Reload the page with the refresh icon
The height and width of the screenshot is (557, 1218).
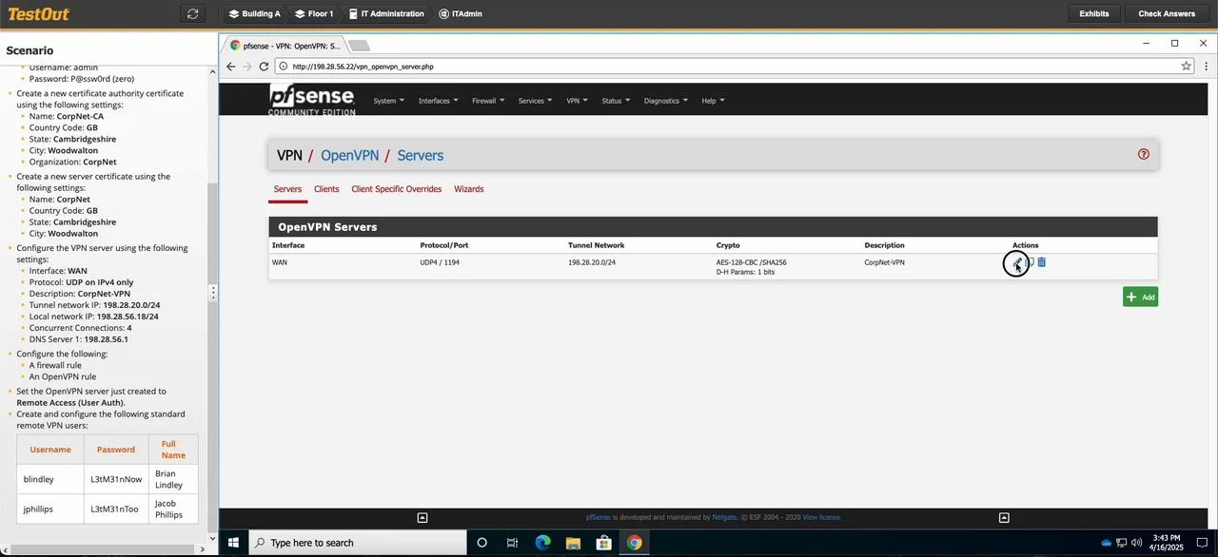[265, 67]
